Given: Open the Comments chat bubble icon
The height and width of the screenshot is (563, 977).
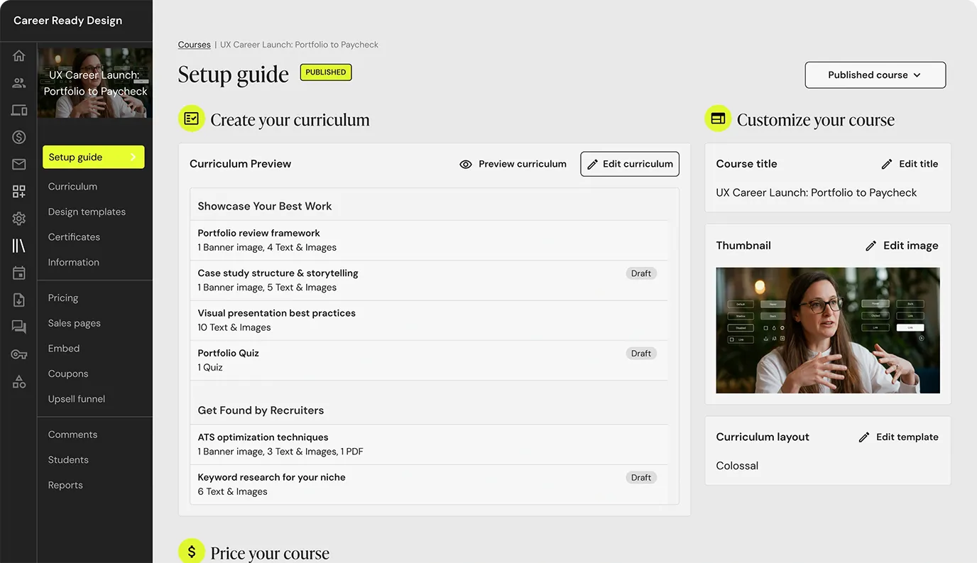Looking at the screenshot, I should (18, 326).
